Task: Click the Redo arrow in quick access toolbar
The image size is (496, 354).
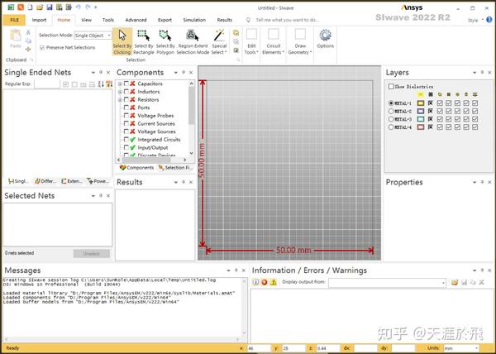Action: 88,7
